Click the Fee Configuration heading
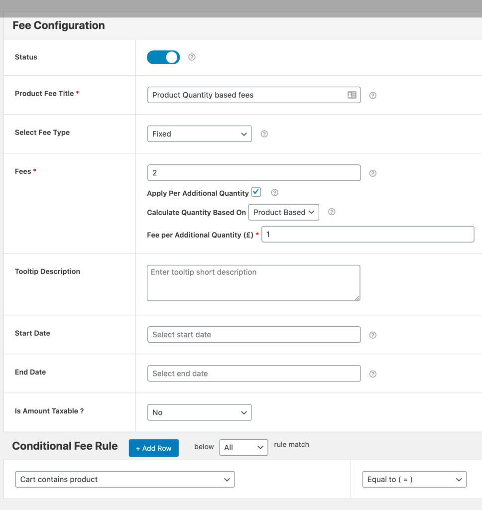482x510 pixels. (59, 25)
